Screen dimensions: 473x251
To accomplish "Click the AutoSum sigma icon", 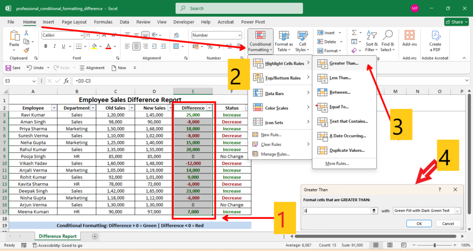I will pyautogui.click(x=354, y=33).
